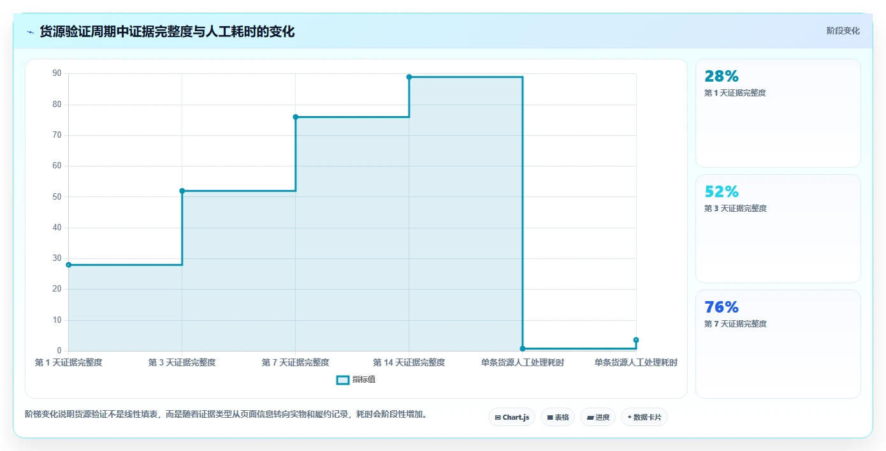
Task: Click the final data point at chart right edge
Action: click(636, 340)
